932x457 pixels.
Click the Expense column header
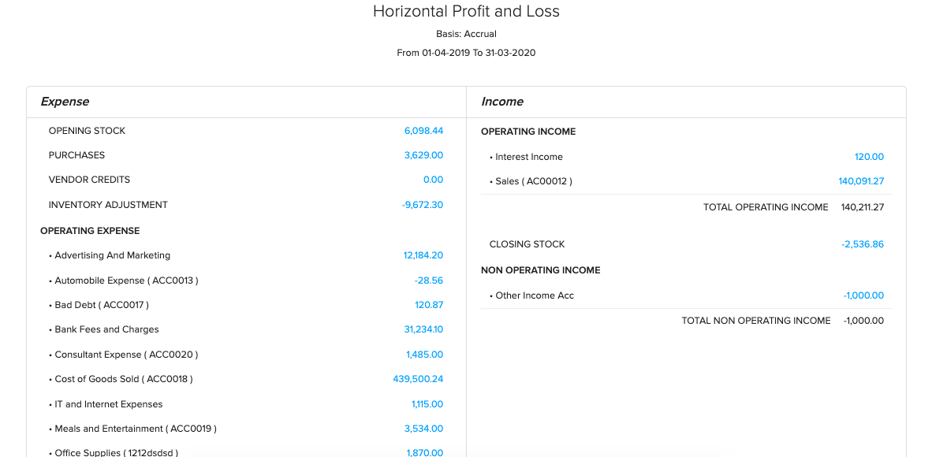tap(65, 102)
